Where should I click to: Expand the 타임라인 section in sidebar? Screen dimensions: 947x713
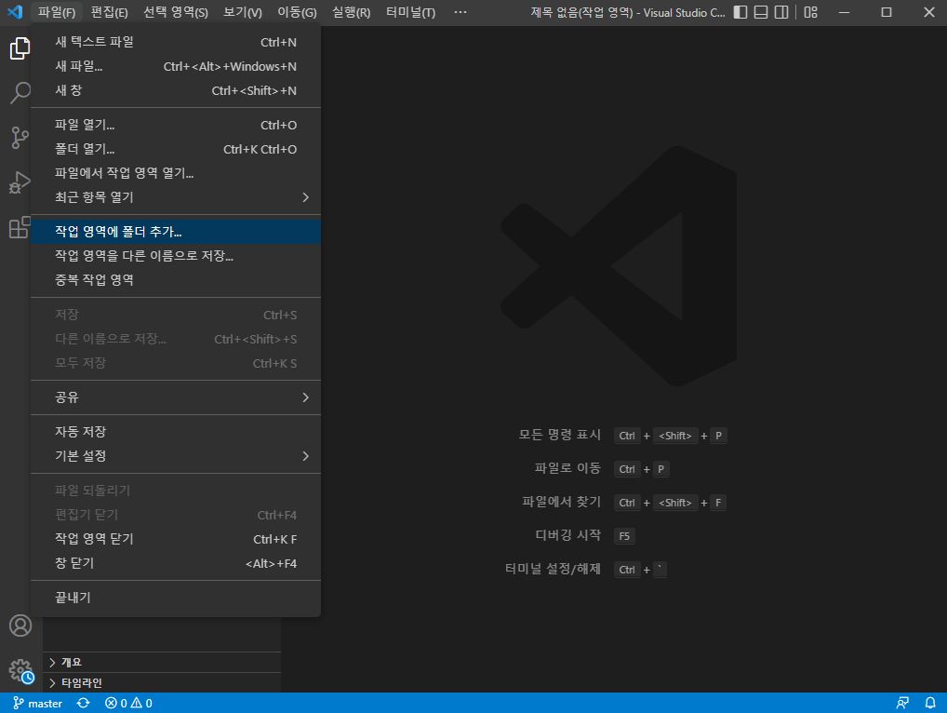pyautogui.click(x=162, y=683)
